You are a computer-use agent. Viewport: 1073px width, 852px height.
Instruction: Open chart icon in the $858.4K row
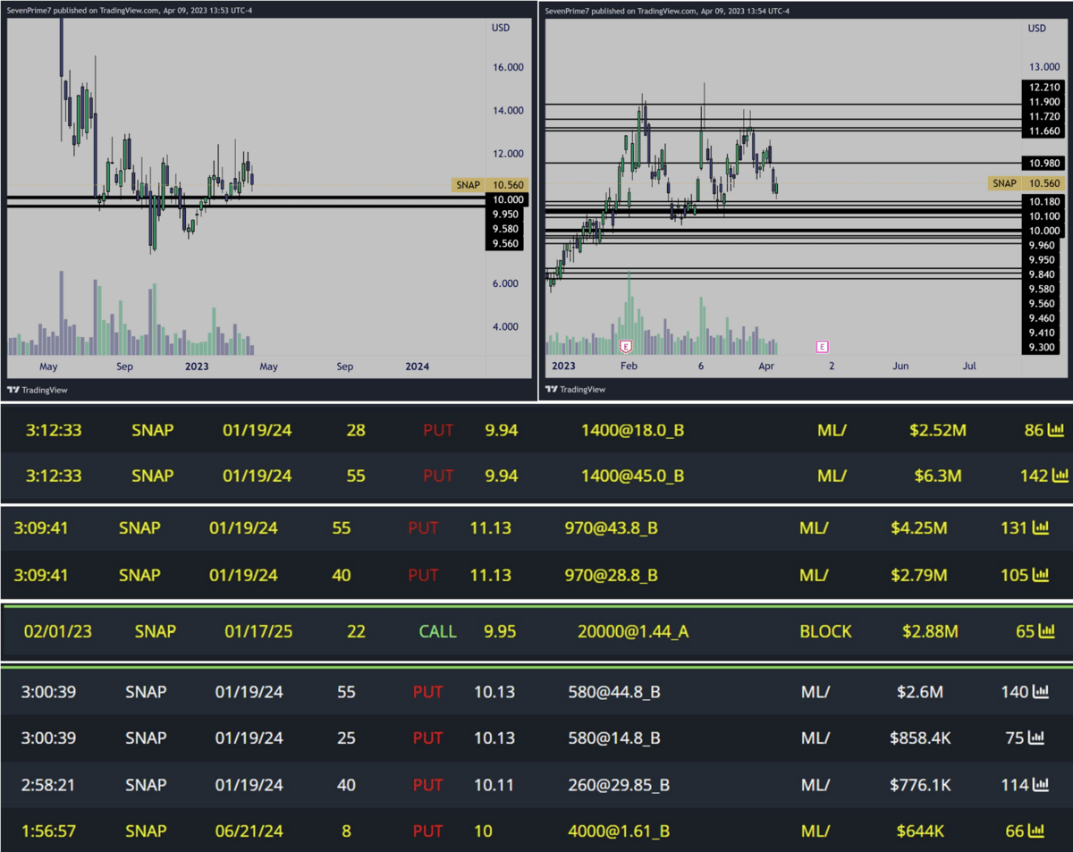click(1035, 738)
